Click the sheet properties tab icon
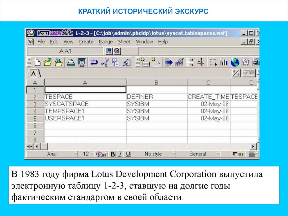288x216 pixels. pos(156,62)
